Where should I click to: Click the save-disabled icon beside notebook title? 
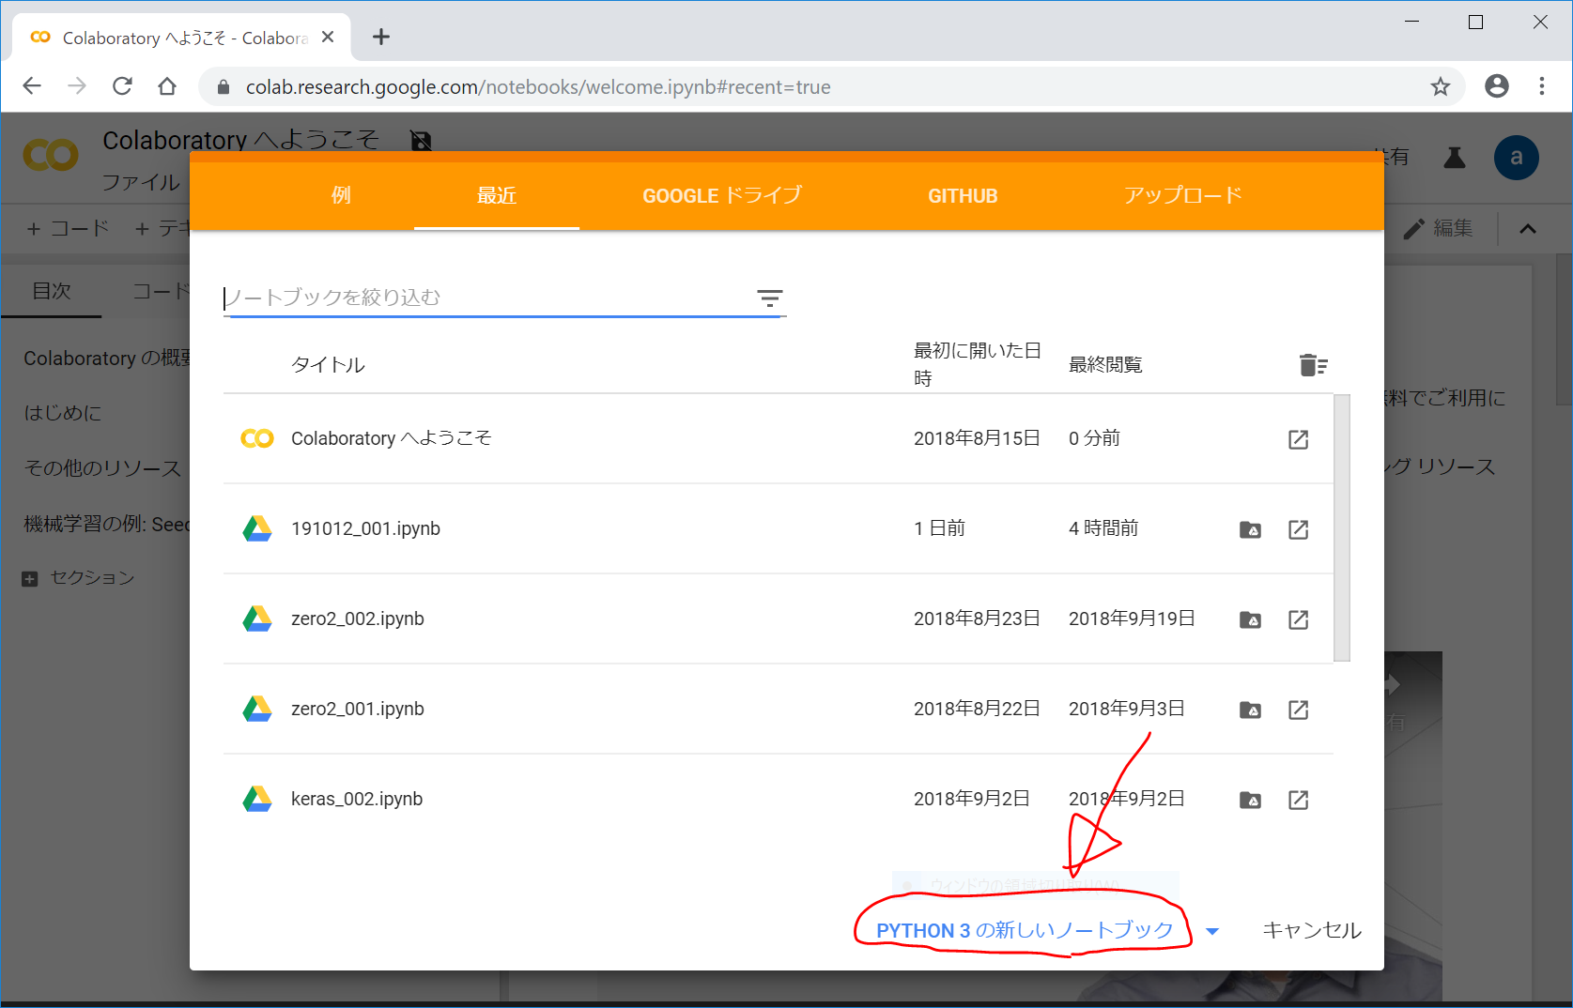coord(422,141)
